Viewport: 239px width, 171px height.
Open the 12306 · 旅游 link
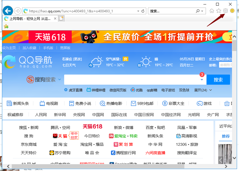pos(187,144)
